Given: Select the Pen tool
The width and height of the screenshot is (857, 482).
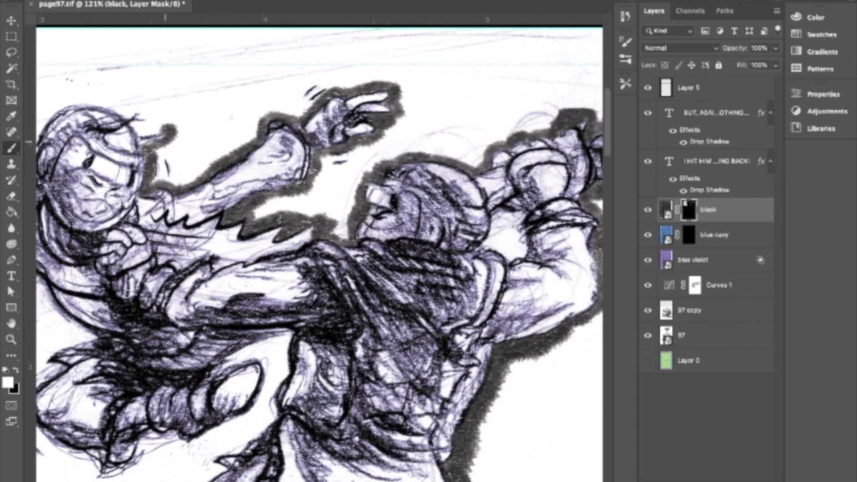Looking at the screenshot, I should tap(11, 260).
